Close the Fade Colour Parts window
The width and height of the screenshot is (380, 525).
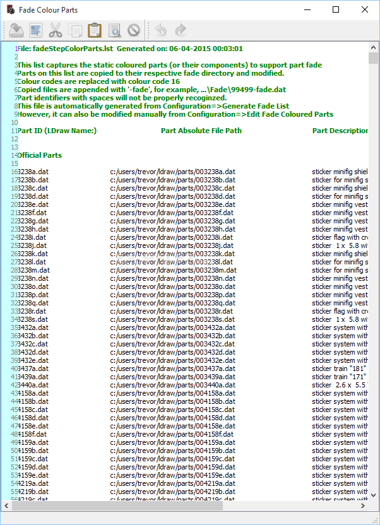(x=365, y=9)
